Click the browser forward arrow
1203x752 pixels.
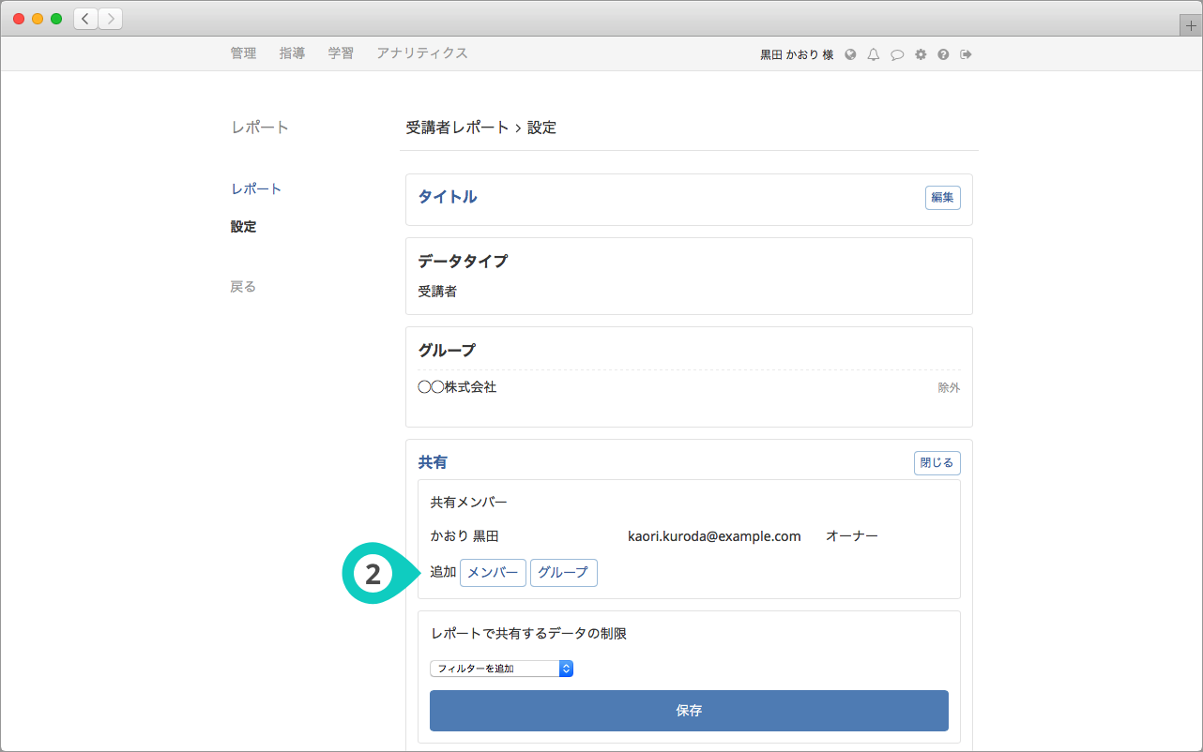tap(110, 19)
